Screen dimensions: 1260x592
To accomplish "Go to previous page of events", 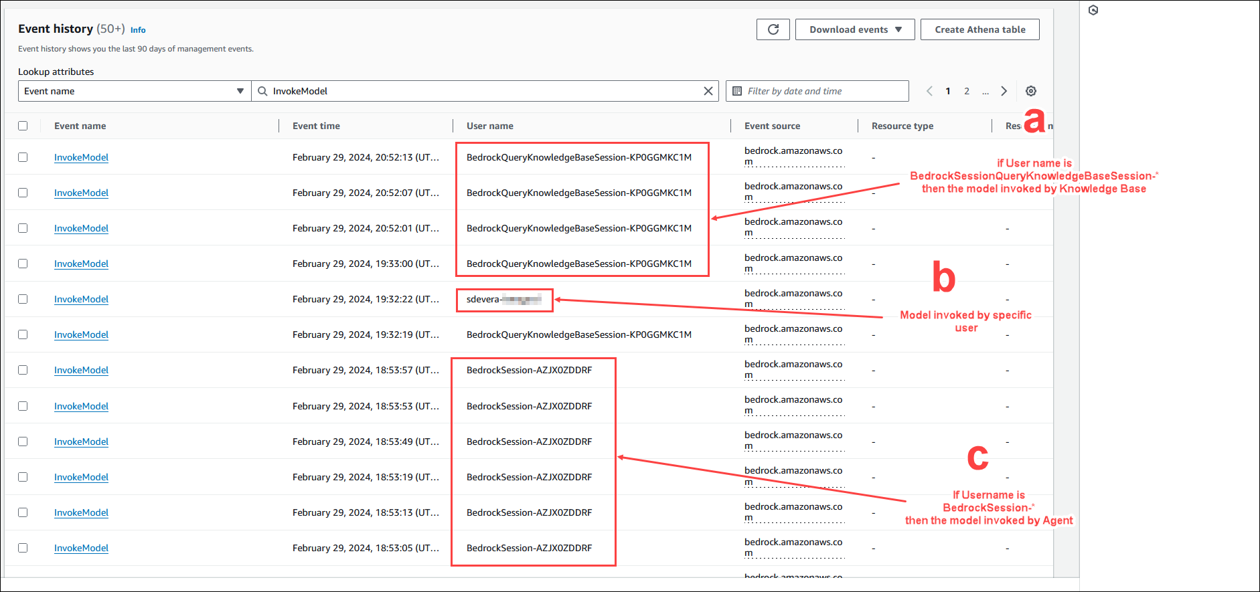I will [929, 91].
